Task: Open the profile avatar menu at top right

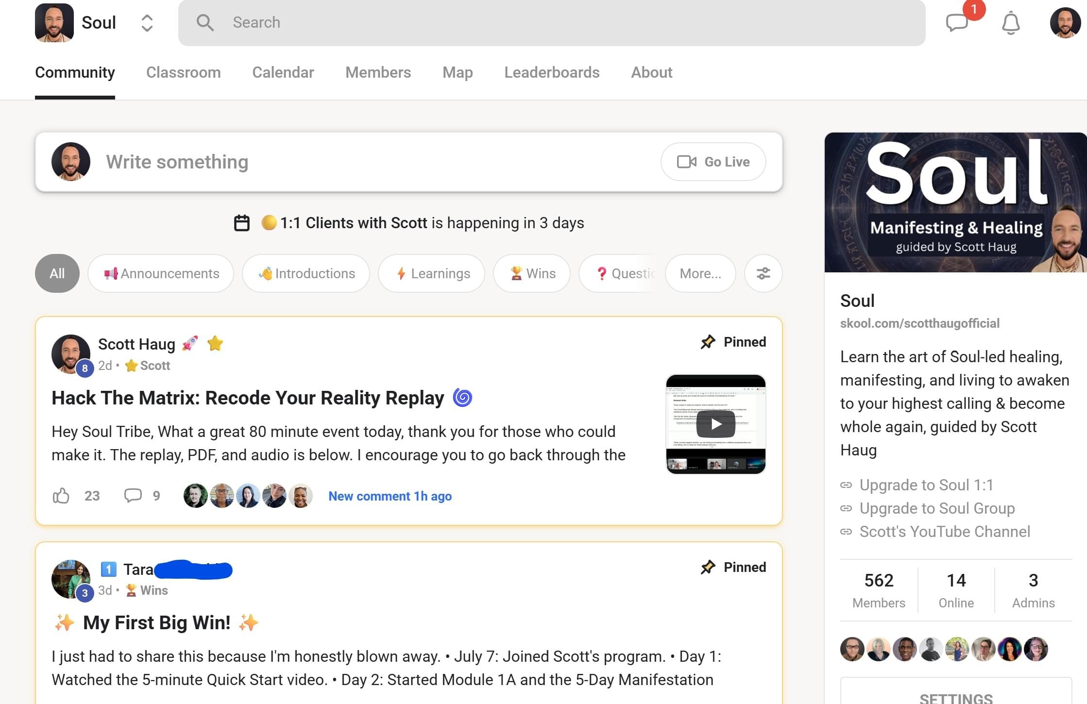Action: pyautogui.click(x=1065, y=22)
